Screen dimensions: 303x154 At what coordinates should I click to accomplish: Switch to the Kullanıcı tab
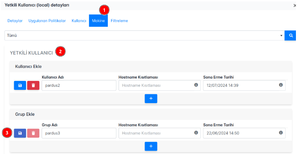79,21
